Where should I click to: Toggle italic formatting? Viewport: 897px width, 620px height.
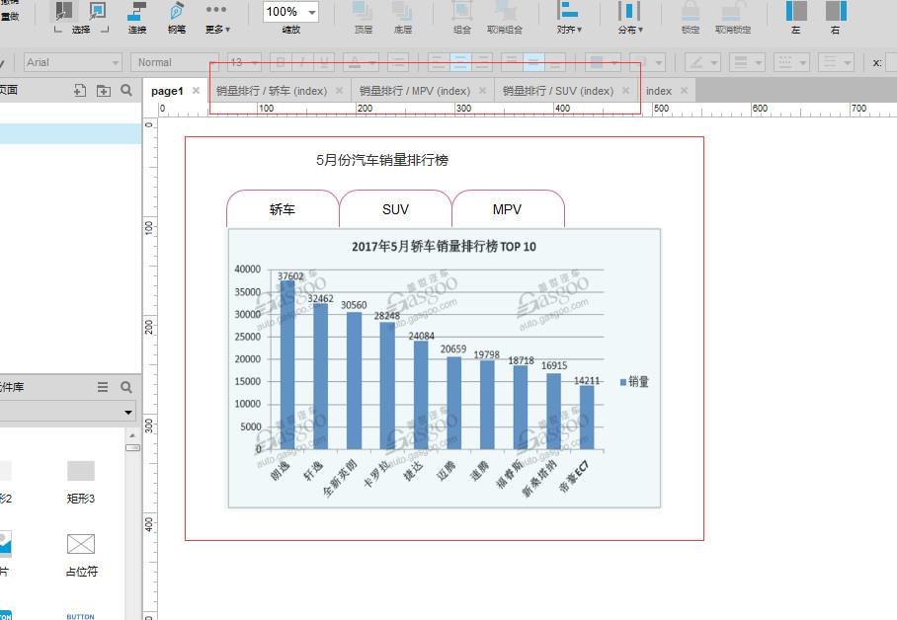pos(302,62)
